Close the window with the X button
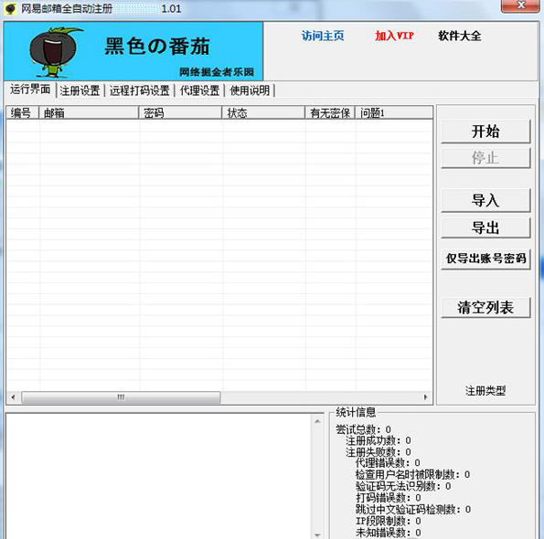The height and width of the screenshot is (539, 544). pyautogui.click(x=520, y=5)
